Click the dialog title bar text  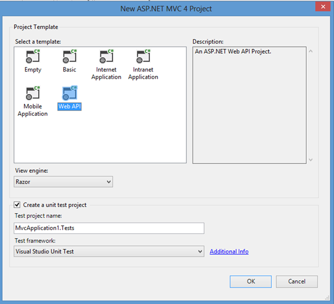tap(166, 8)
